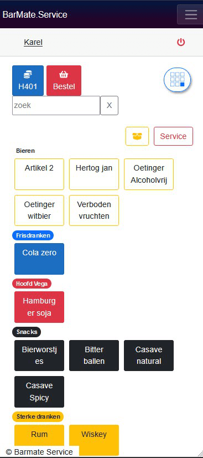Open the H401 payment button with coins icon
203x458 pixels.
pos(28,81)
